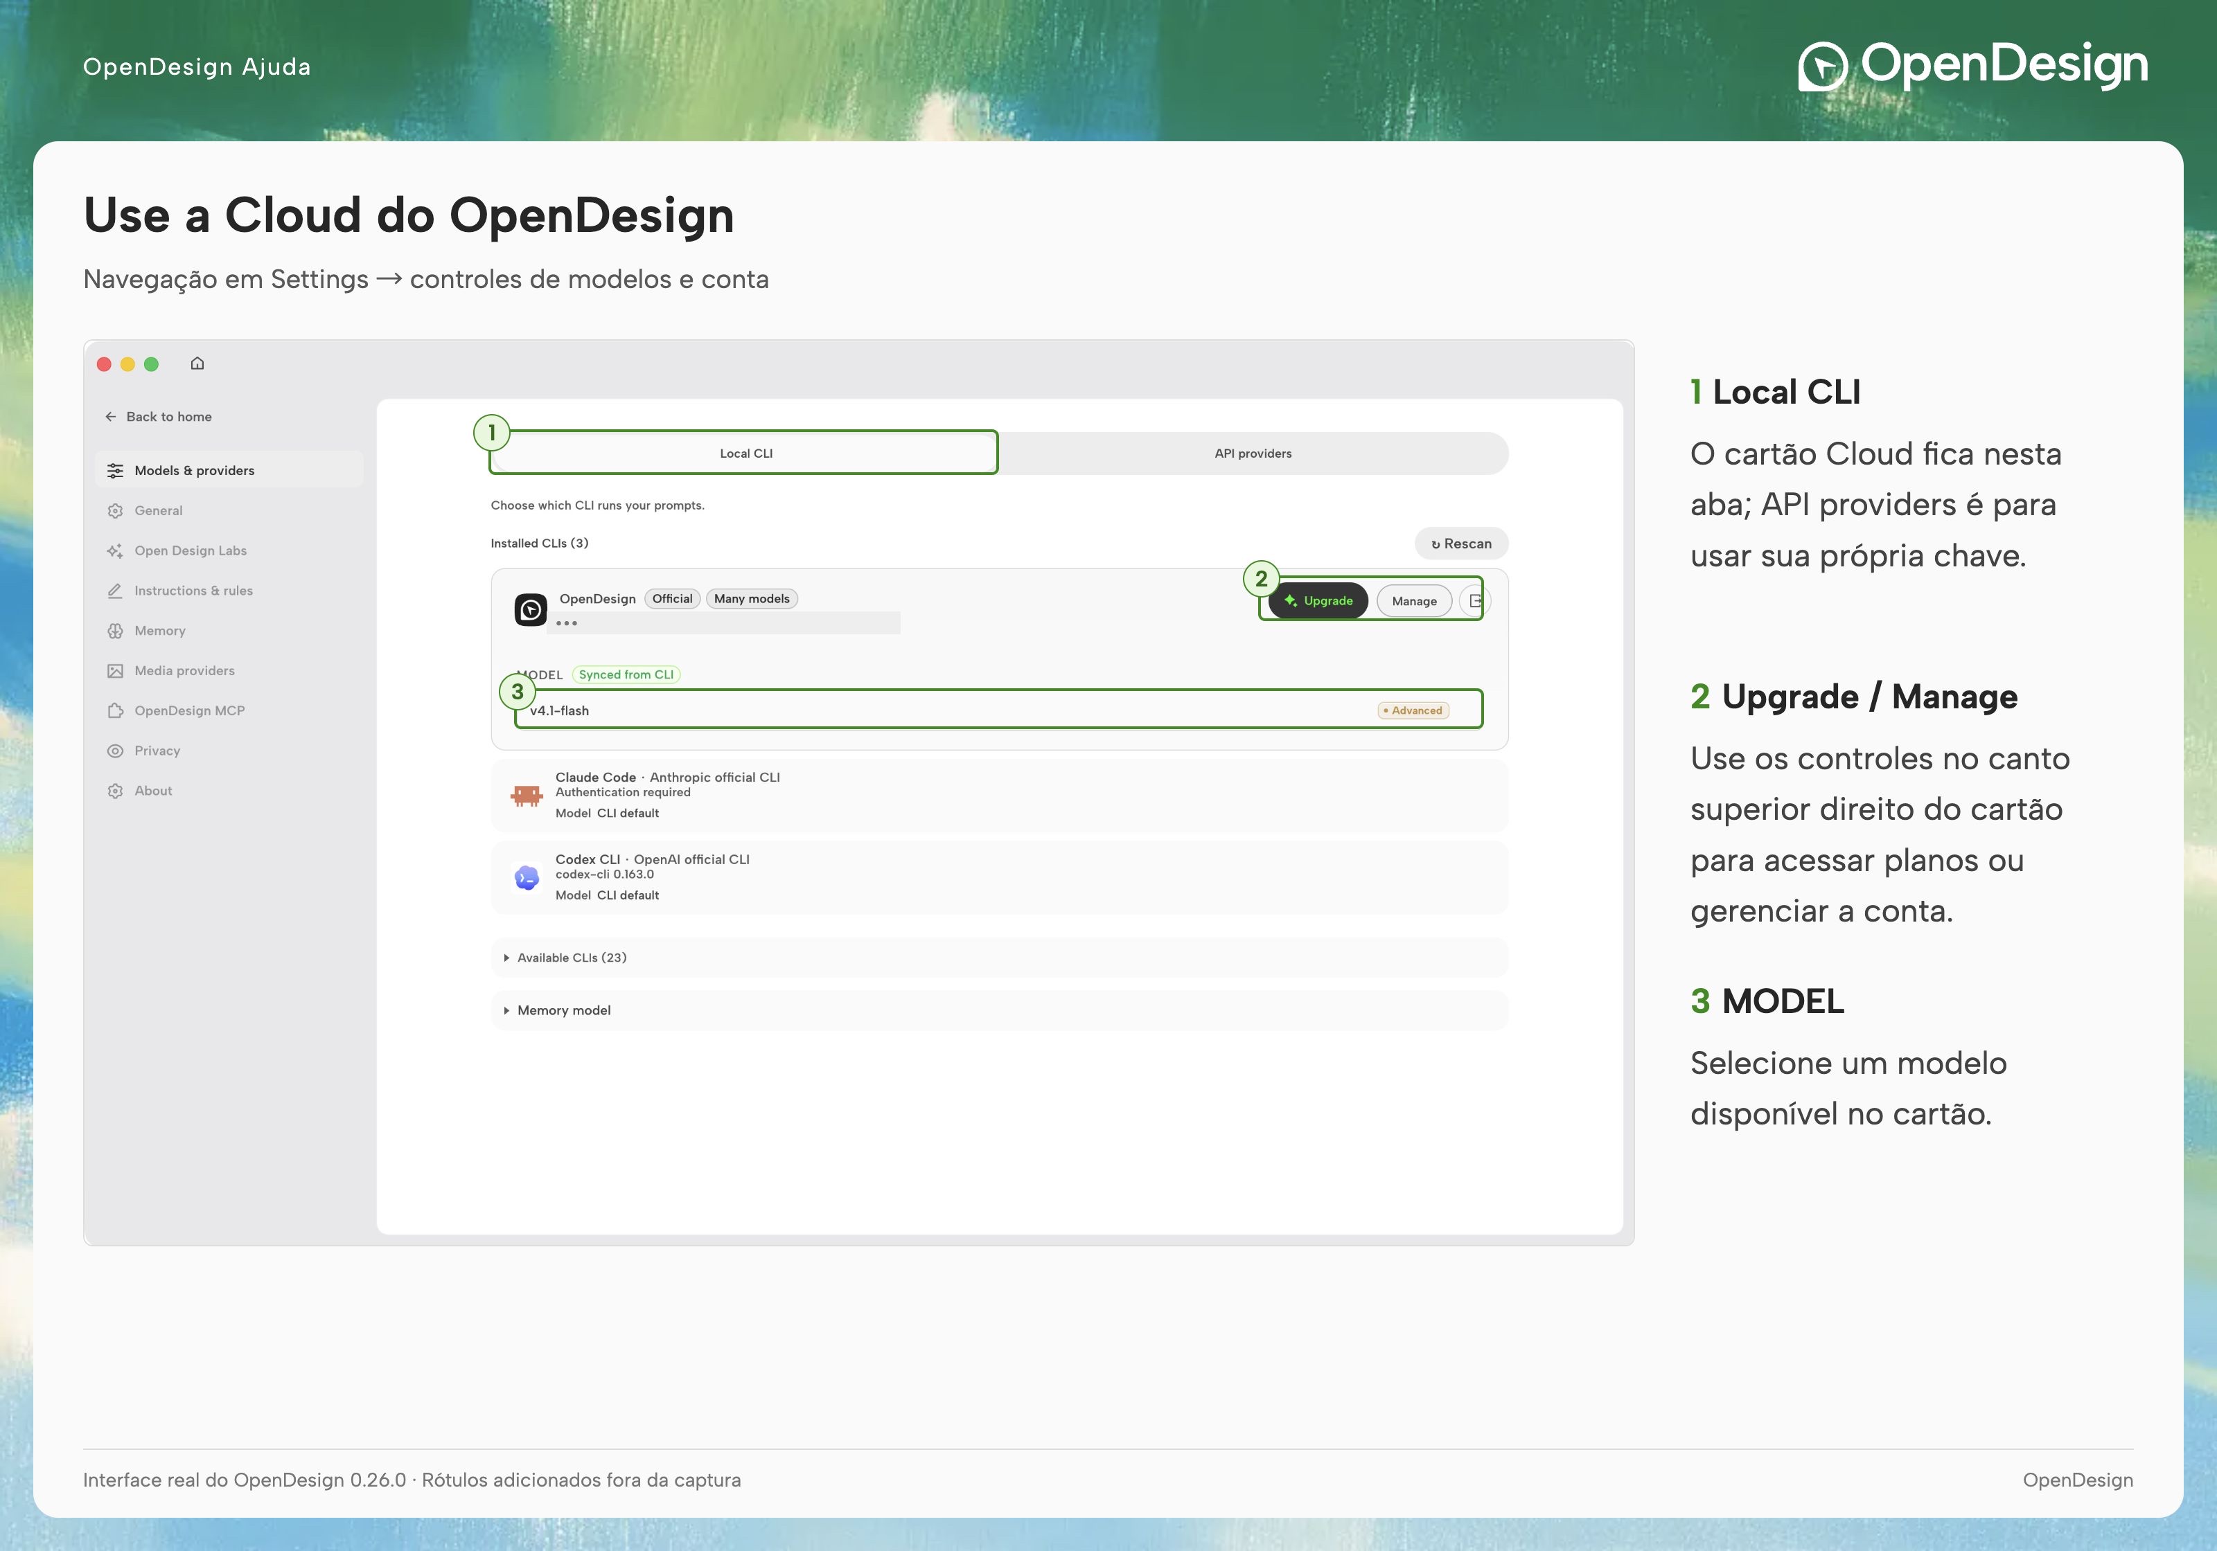
Task: Click the Open Design Labs sparkle icon
Action: 115,551
